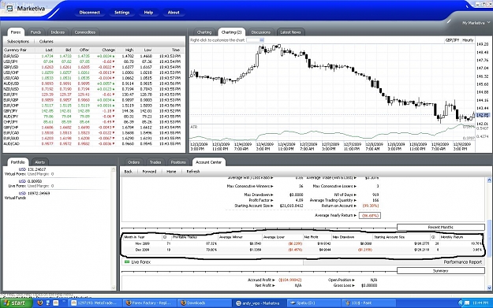Screen dimensions: 493x308
Task: Refresh the Account Center page
Action: 193,172
